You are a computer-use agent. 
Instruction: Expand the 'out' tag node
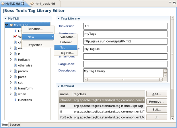click(11, 48)
